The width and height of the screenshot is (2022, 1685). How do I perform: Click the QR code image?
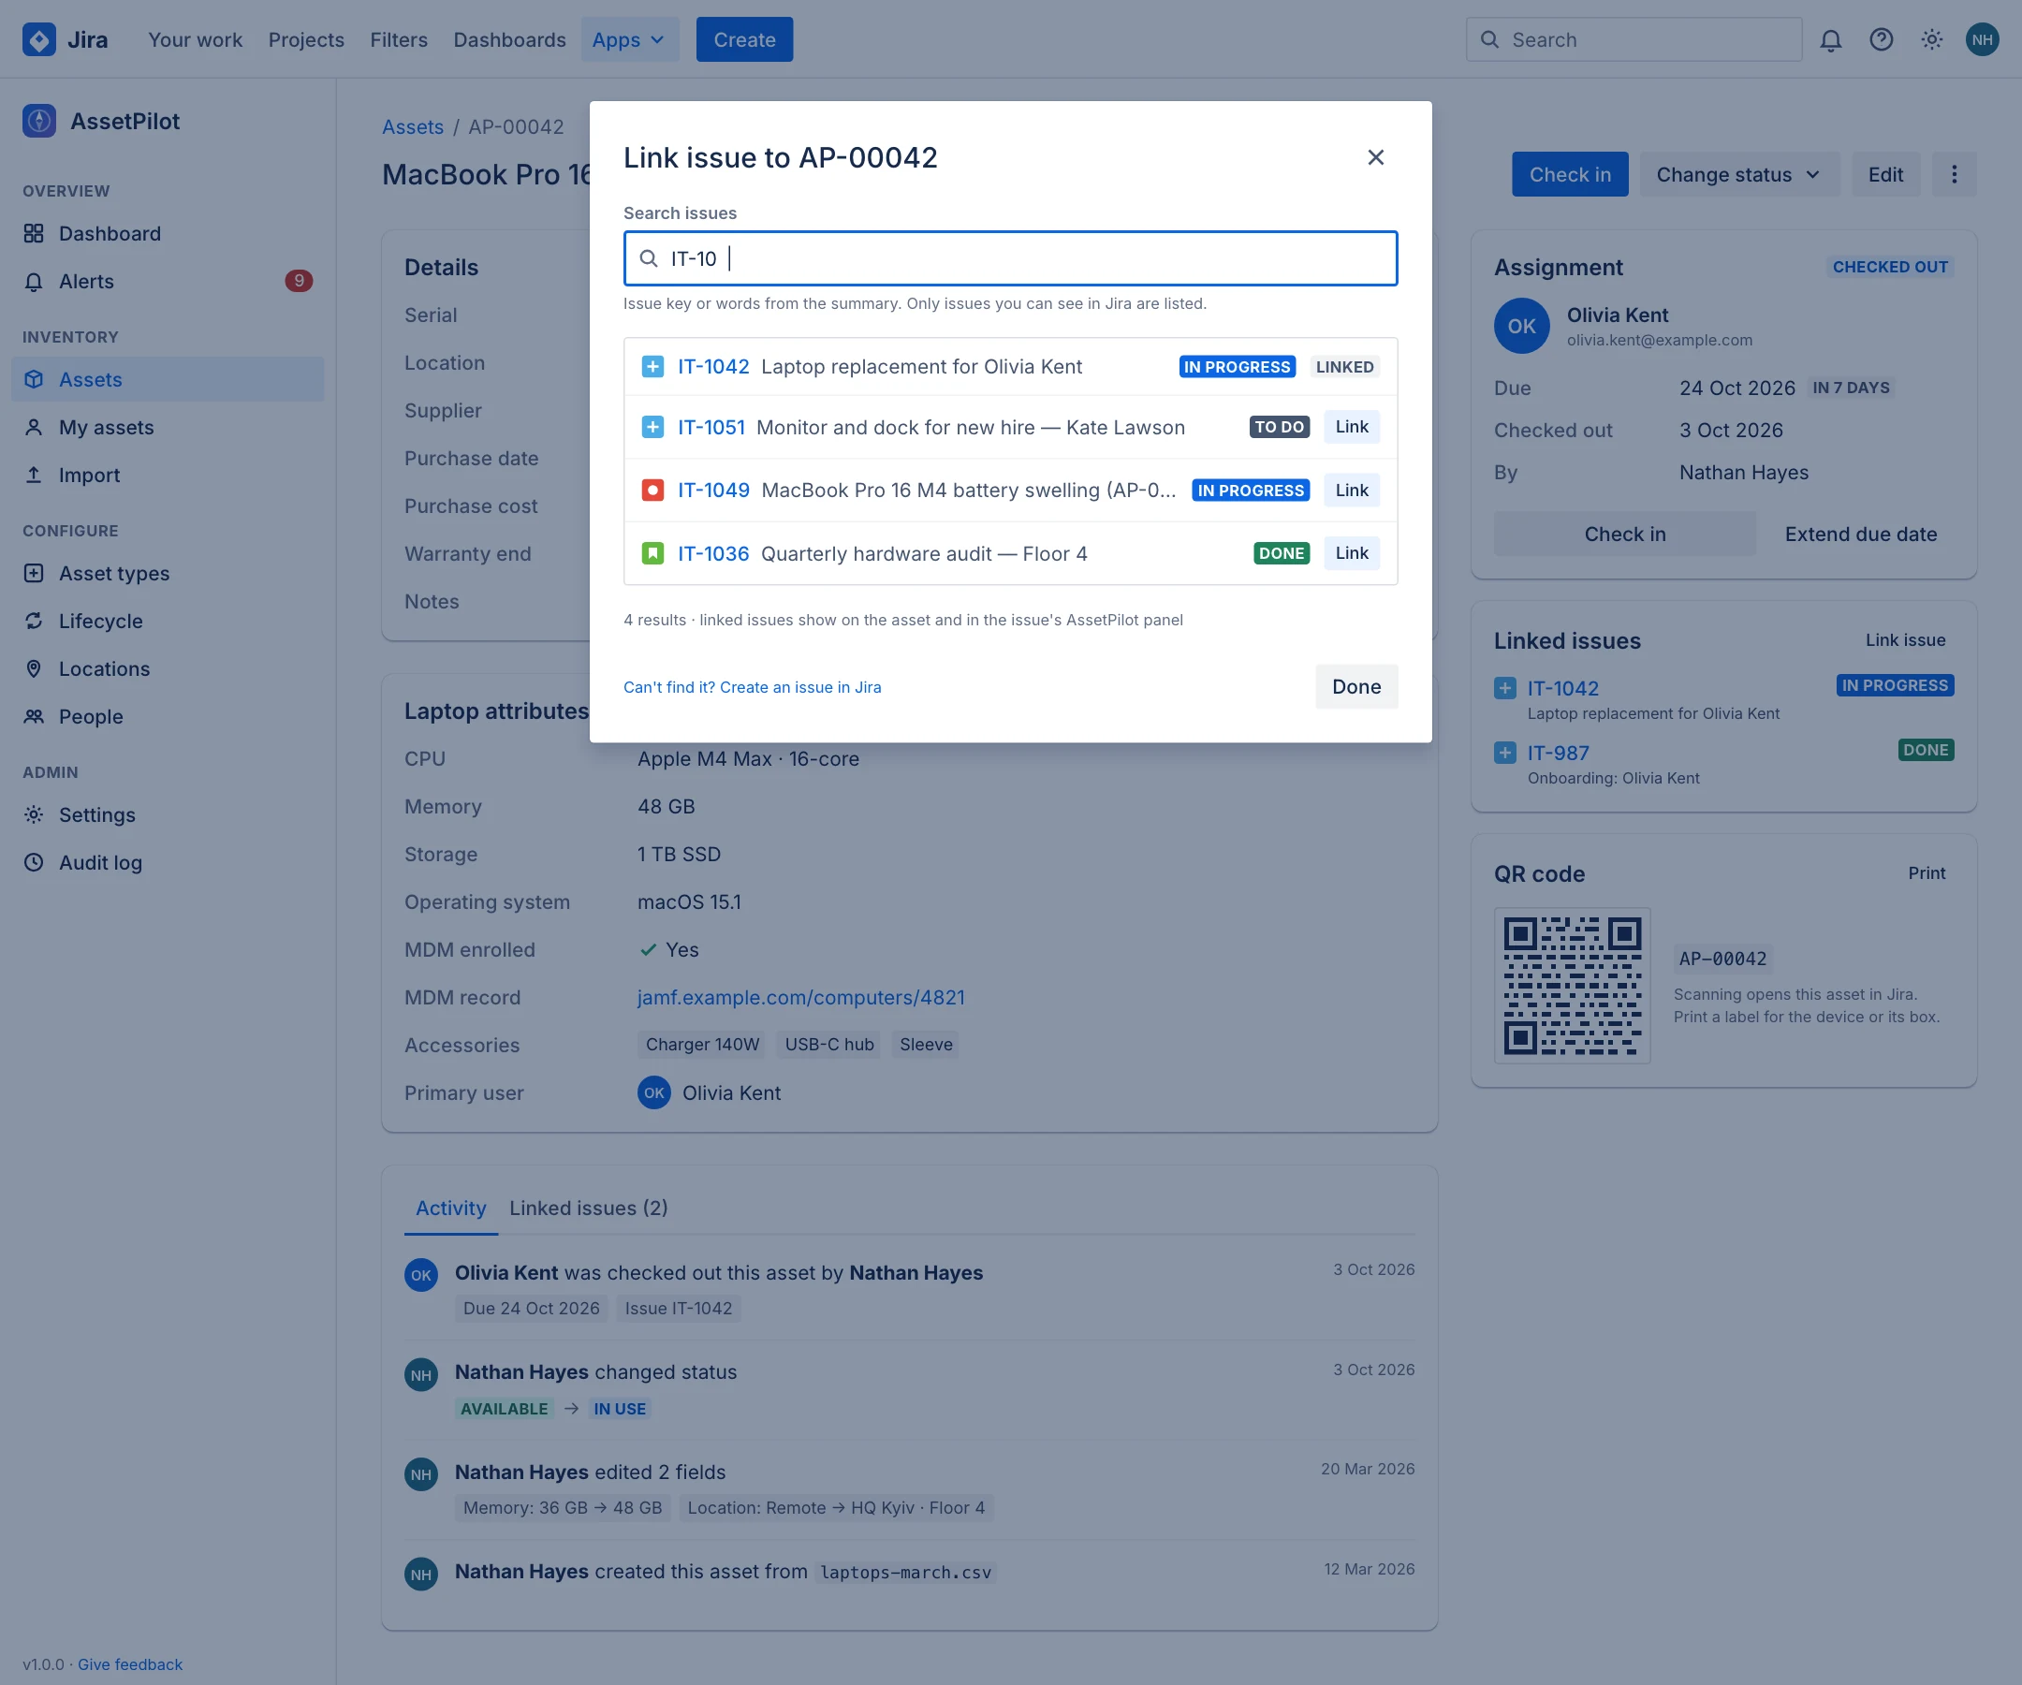pyautogui.click(x=1573, y=985)
